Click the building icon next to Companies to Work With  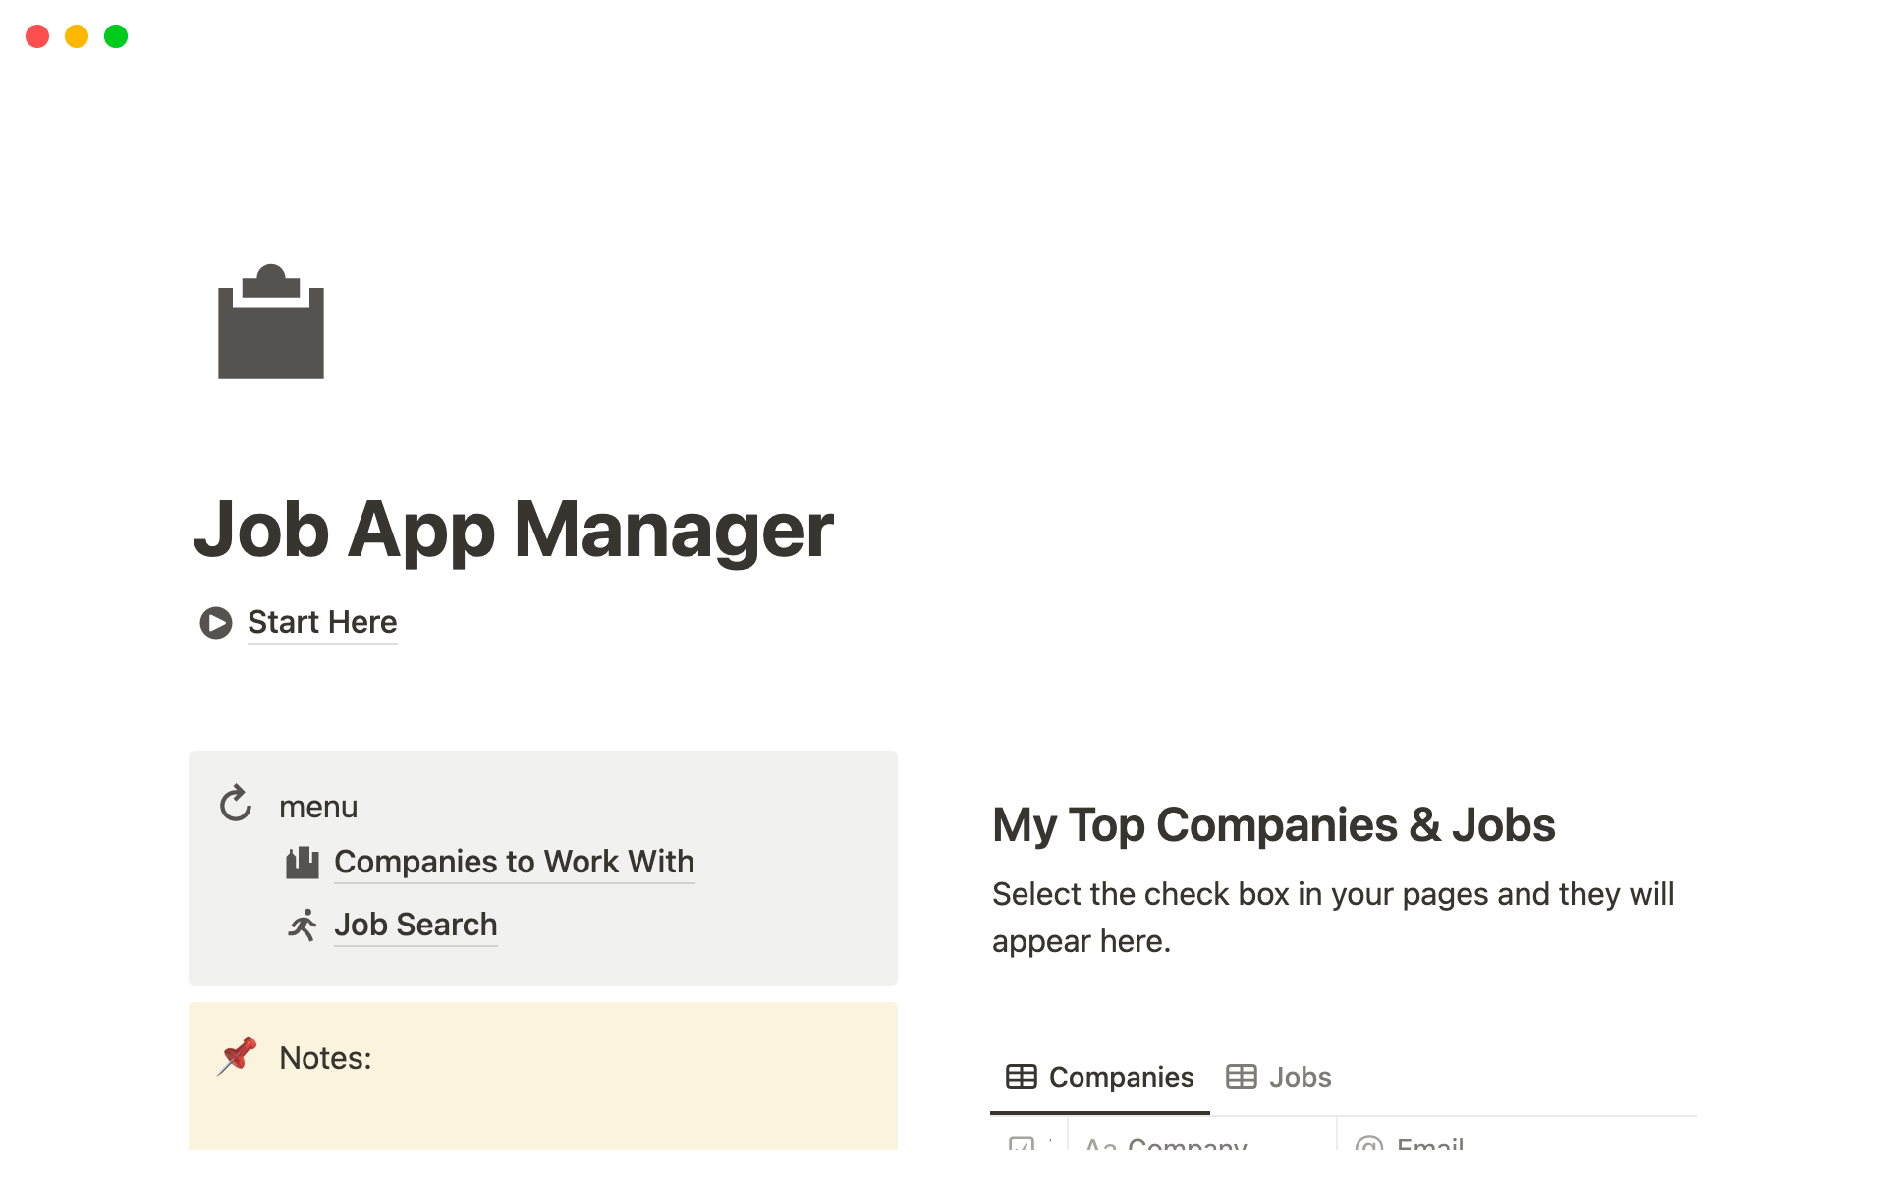click(x=304, y=862)
